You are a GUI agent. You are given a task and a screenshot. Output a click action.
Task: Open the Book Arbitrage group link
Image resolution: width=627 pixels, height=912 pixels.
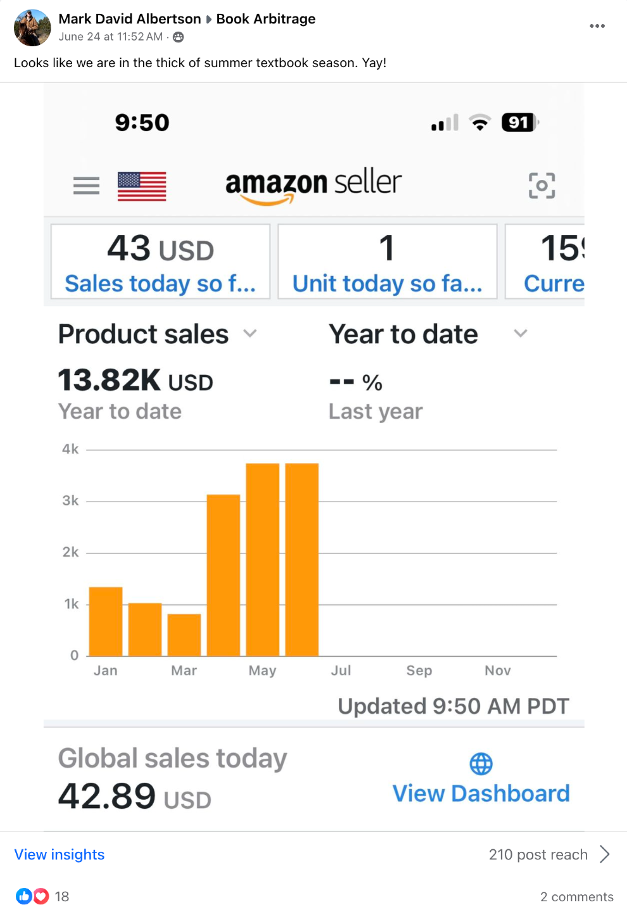(x=266, y=19)
